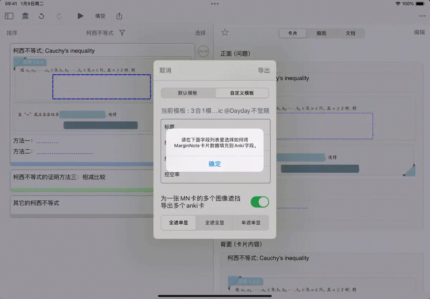Tap 导出 in the dialog

pos(264,70)
